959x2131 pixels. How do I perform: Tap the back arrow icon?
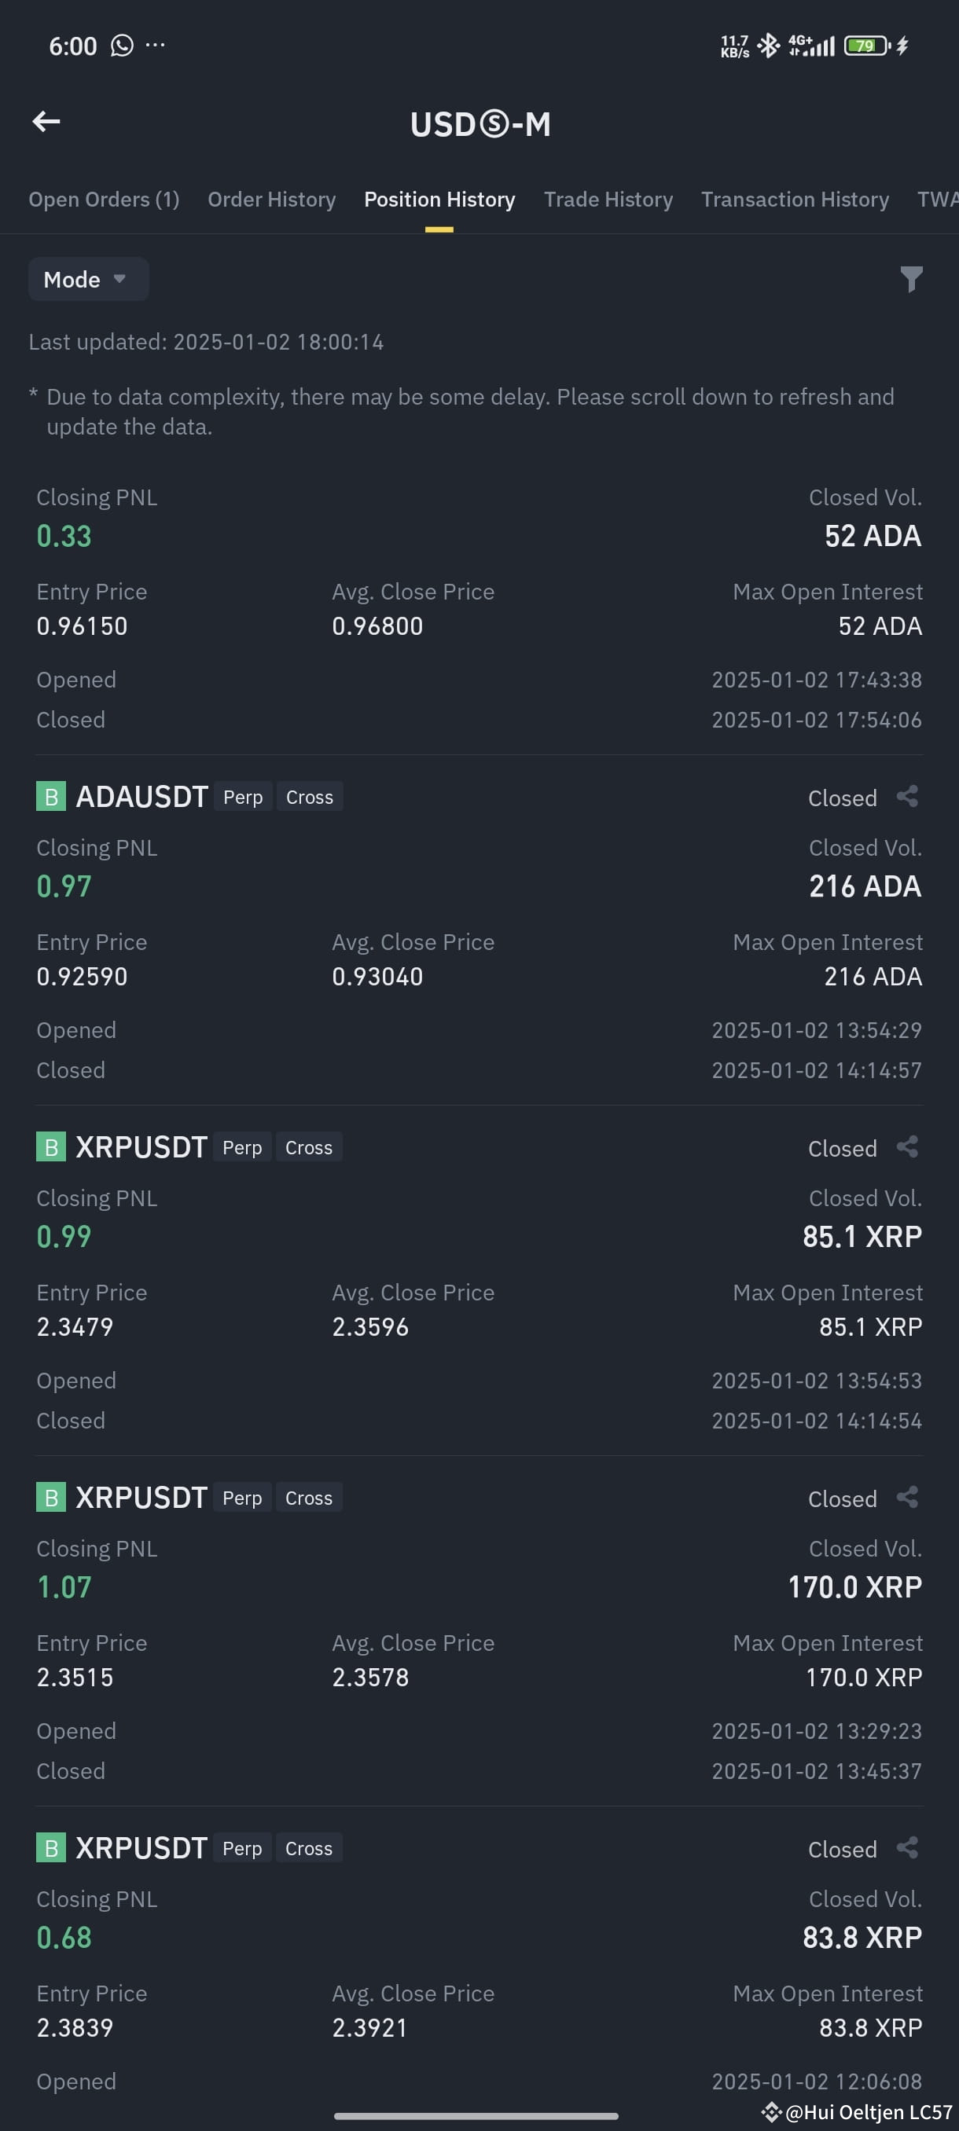pos(46,122)
